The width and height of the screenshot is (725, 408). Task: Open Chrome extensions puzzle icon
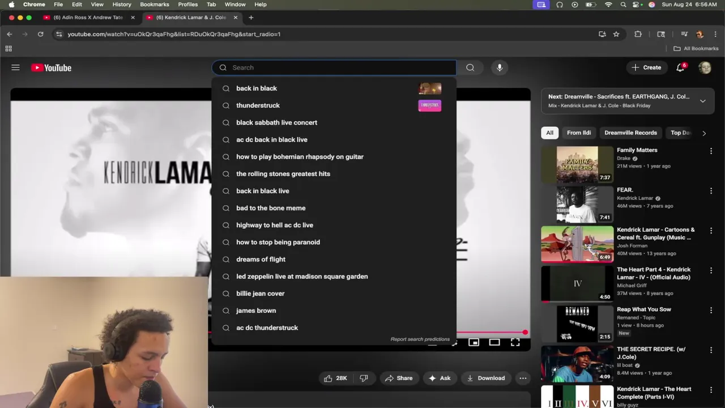click(638, 34)
